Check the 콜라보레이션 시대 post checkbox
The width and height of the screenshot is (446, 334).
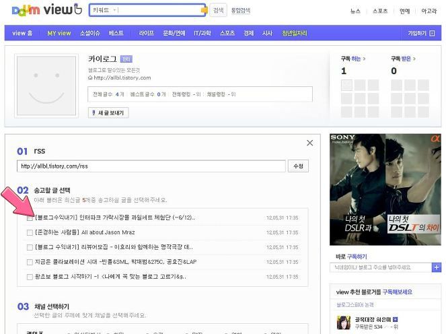(30, 262)
